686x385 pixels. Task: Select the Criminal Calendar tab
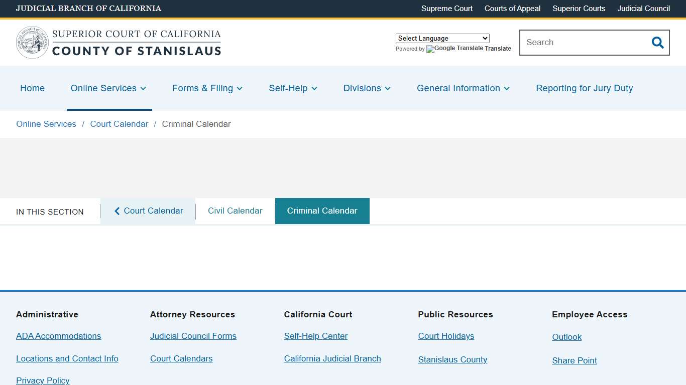(x=322, y=211)
